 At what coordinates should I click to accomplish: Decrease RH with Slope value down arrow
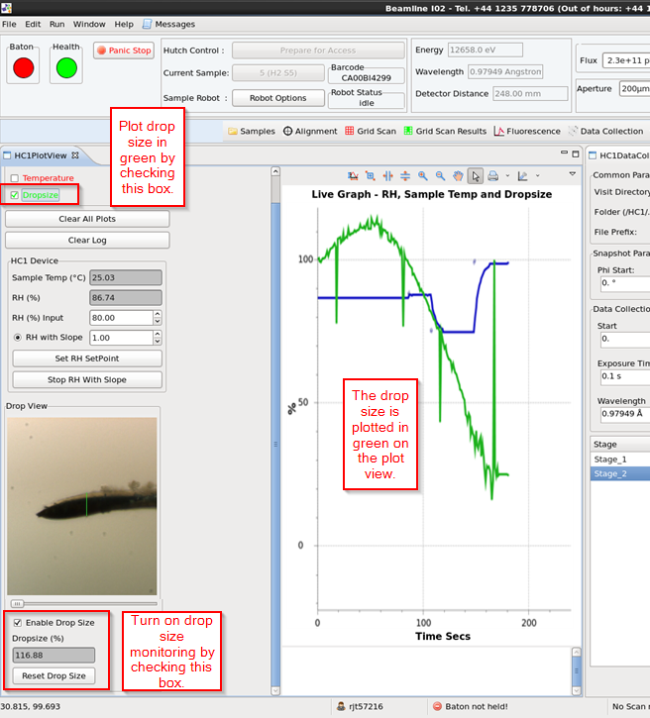coord(158,341)
